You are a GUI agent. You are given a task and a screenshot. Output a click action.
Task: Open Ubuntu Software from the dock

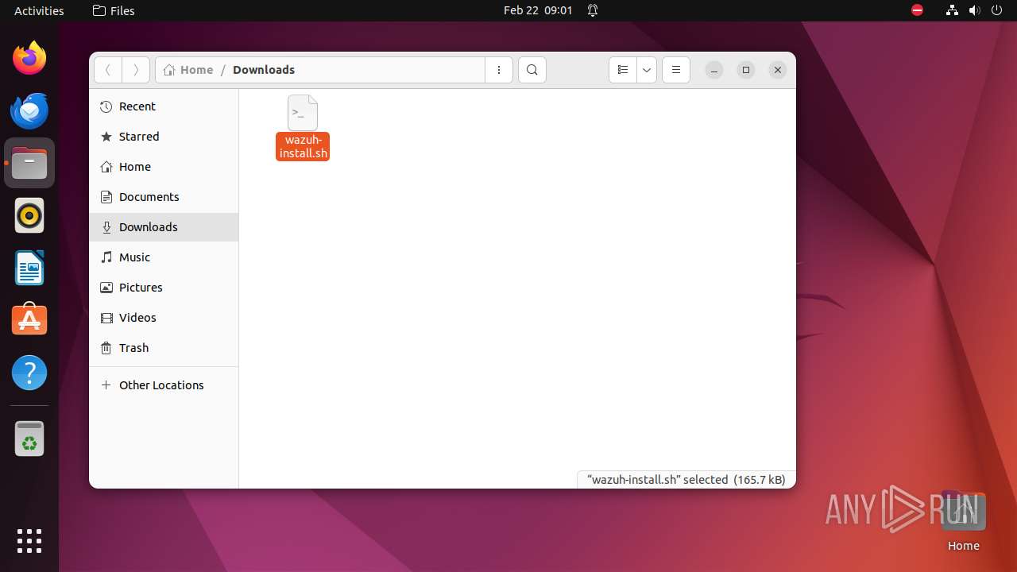[29, 320]
